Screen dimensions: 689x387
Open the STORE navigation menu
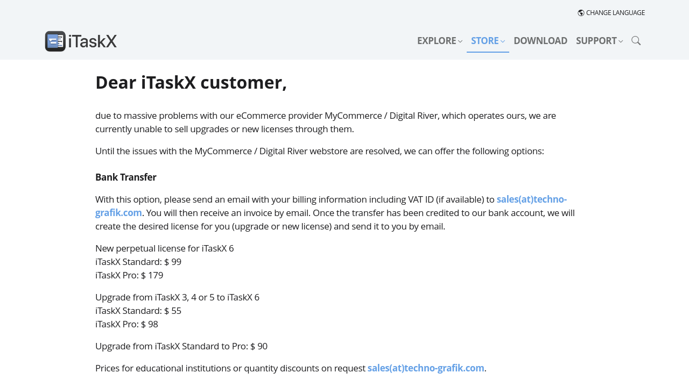[x=488, y=41]
